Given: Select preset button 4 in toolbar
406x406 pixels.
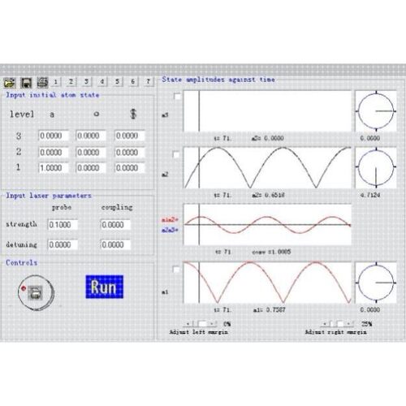Looking at the screenshot, I should point(102,82).
